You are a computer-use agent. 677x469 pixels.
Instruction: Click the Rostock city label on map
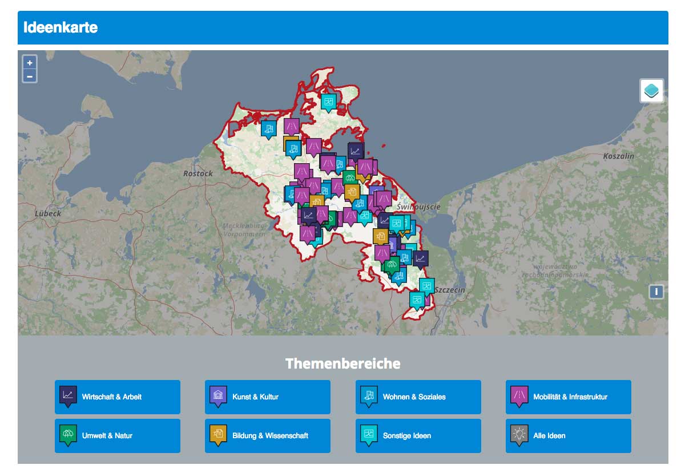tap(198, 173)
